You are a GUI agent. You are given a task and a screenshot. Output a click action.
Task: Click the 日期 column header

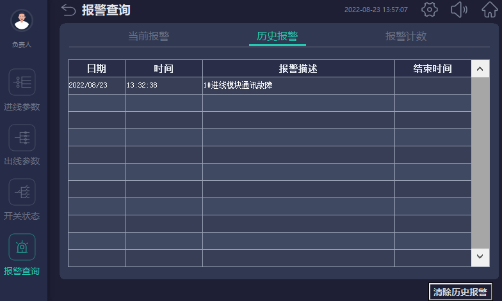coord(97,68)
